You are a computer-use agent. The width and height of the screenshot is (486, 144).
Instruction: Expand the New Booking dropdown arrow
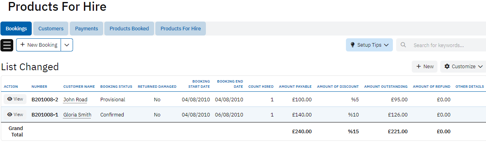67,45
